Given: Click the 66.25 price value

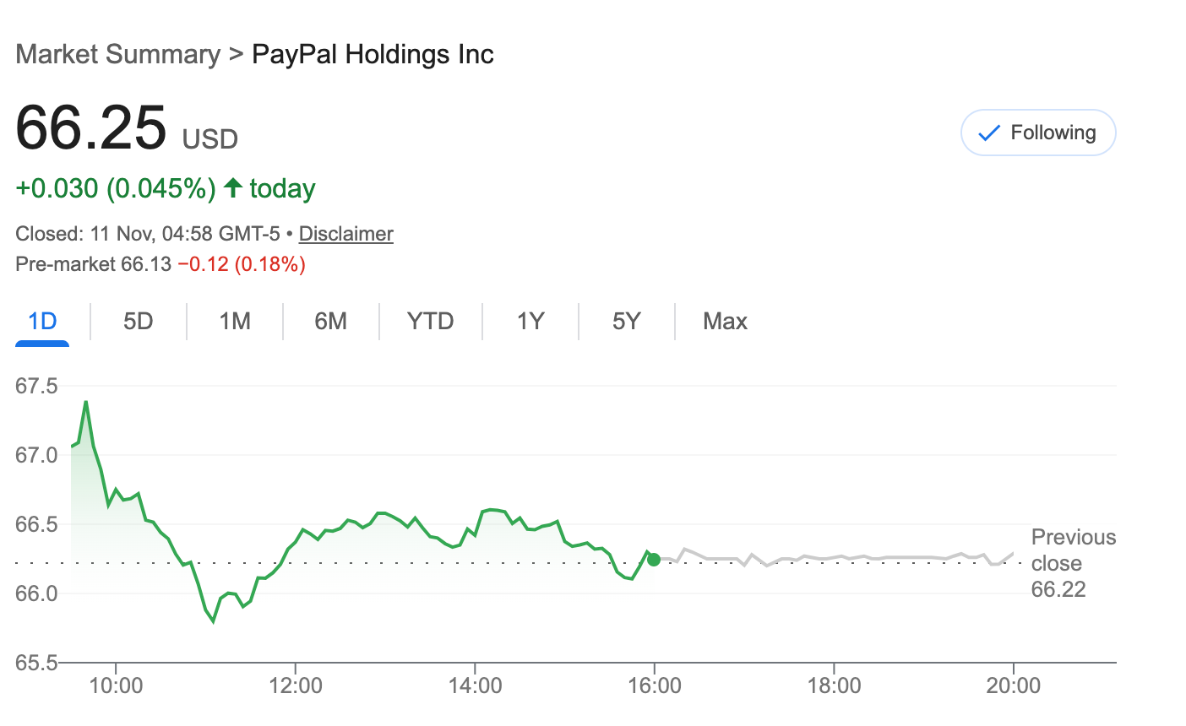Looking at the screenshot, I should coord(91,127).
